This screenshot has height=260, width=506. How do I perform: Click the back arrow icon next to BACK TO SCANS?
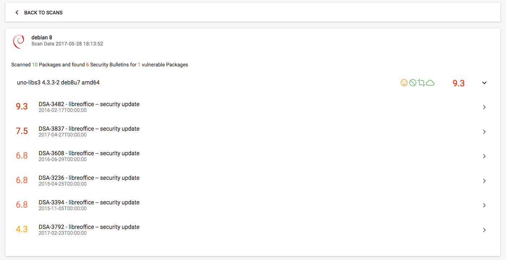tap(17, 12)
